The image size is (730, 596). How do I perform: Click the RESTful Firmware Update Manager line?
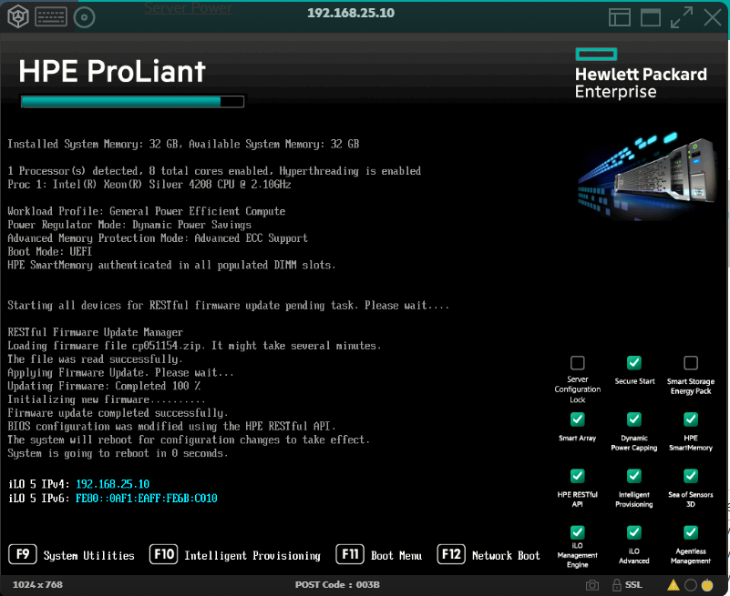[x=96, y=332]
